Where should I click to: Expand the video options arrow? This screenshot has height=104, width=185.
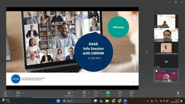(23, 93)
